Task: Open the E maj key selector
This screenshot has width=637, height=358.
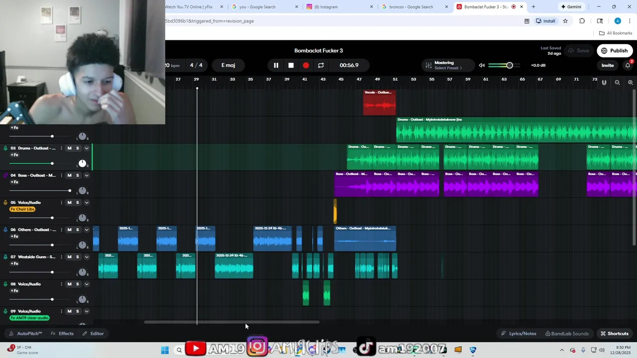Action: click(228, 65)
